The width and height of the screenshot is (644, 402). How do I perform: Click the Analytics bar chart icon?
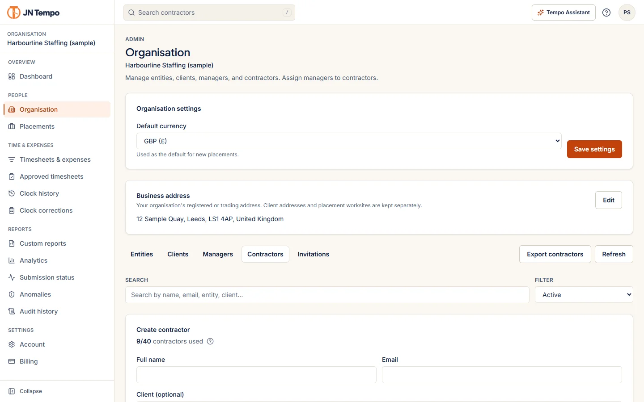coord(12,260)
